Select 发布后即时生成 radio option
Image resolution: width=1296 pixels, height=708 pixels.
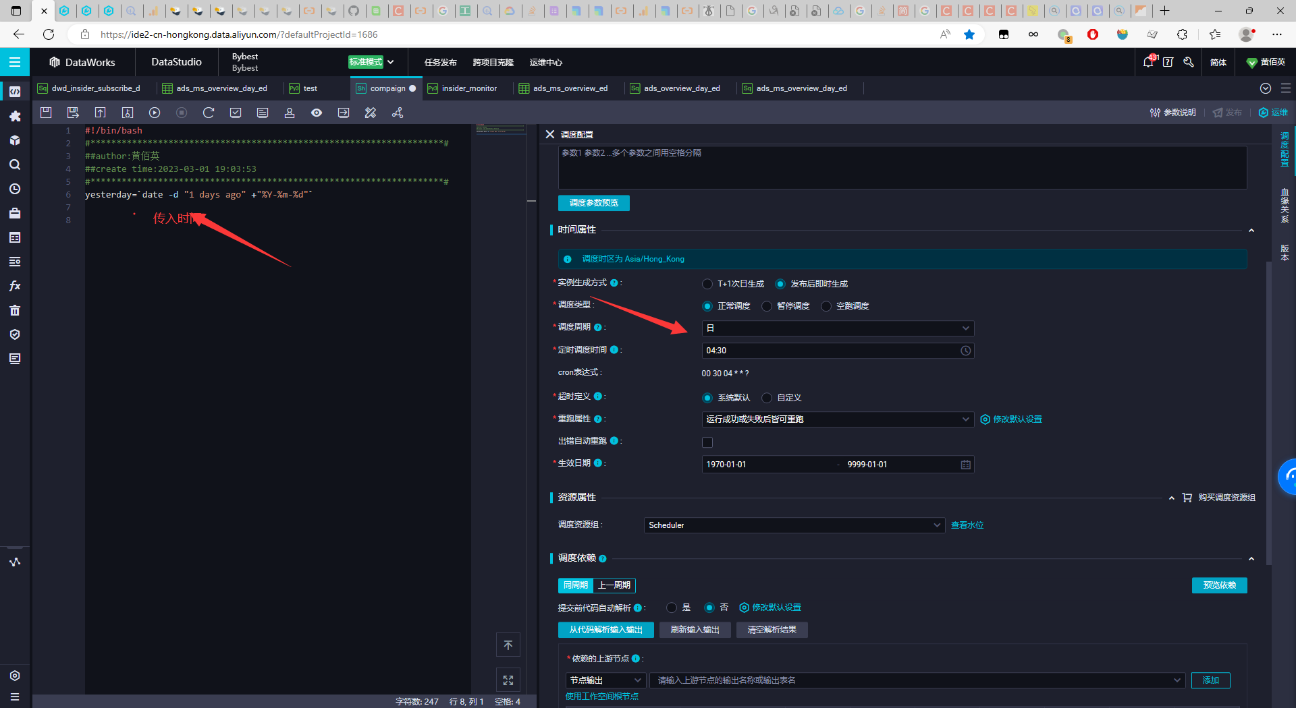tap(780, 284)
